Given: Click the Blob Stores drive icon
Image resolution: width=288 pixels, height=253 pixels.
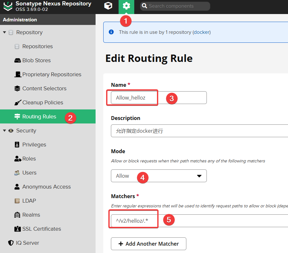Looking at the screenshot, I should [18, 61].
